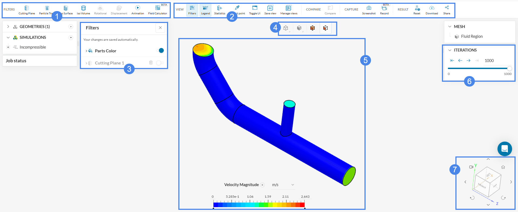Viewport: 518px width, 212px height.
Task: Download the simulation results
Action: pos(432,10)
